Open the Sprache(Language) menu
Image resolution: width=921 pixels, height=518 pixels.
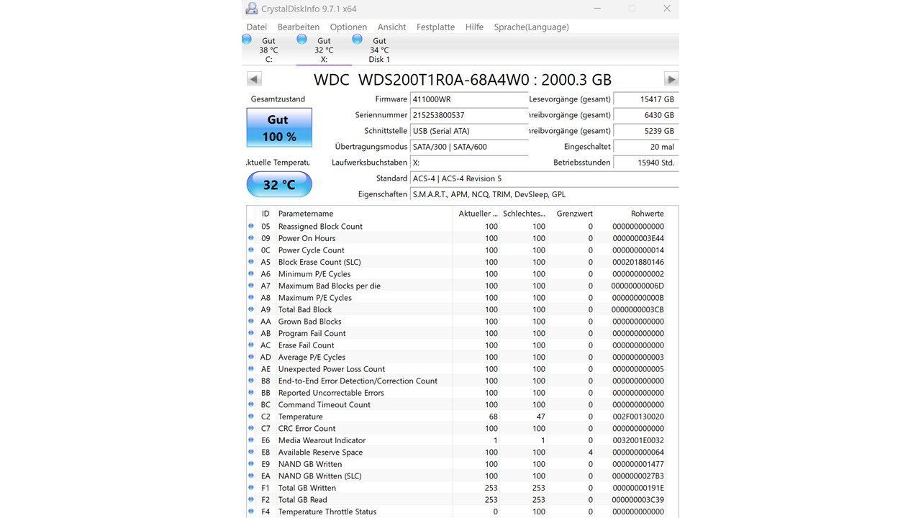[531, 27]
